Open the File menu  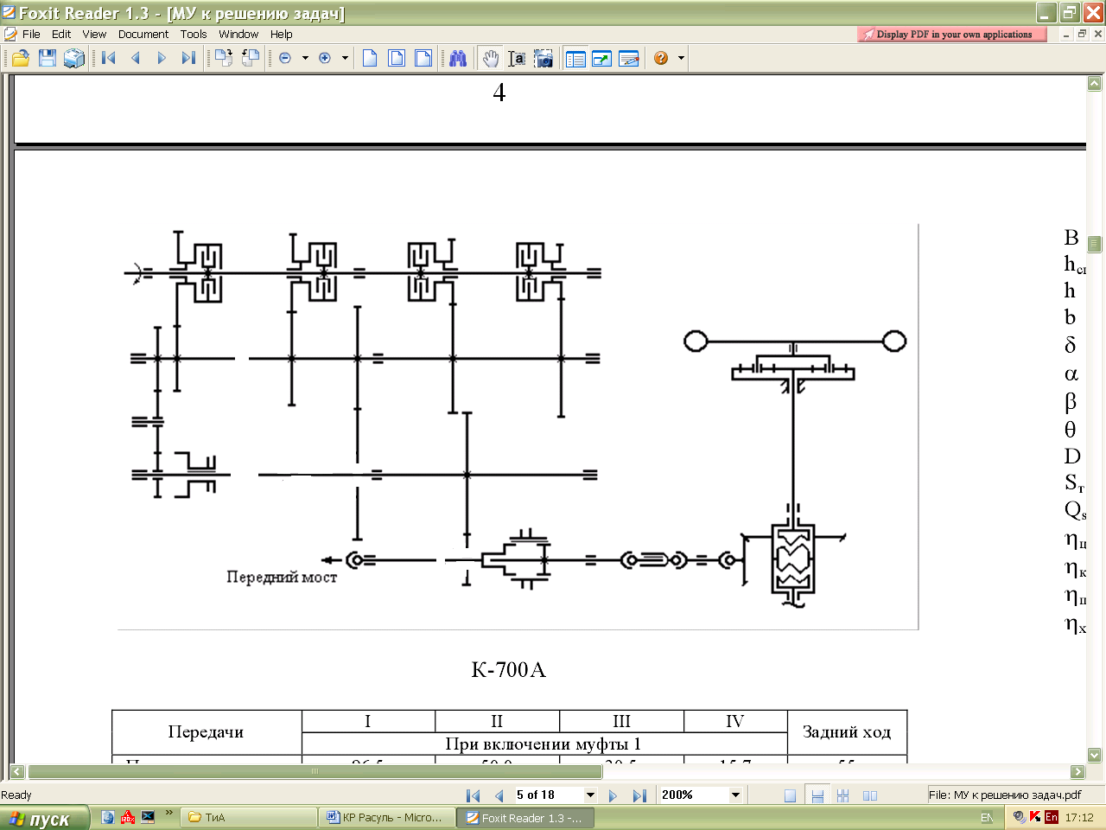[x=31, y=35]
